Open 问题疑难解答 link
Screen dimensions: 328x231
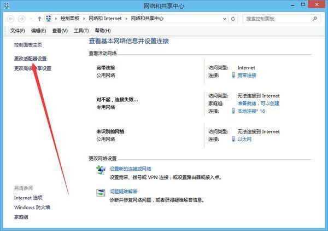[124, 192]
